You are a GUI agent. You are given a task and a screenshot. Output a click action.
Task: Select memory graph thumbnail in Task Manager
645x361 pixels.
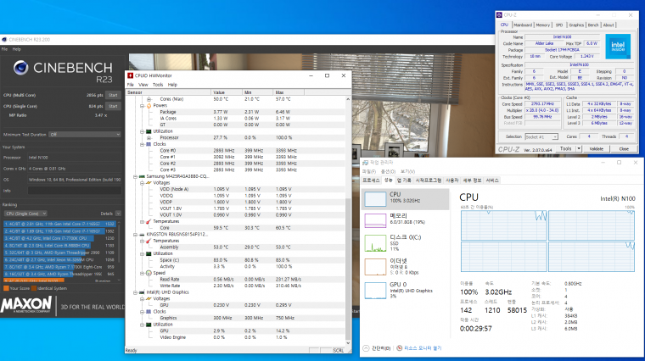[x=375, y=220]
